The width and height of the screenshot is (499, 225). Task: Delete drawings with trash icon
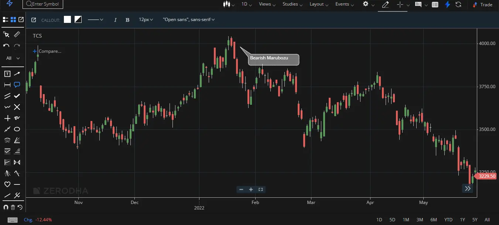click(x=13, y=207)
